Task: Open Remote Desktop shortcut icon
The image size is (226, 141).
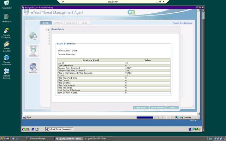Action: click(7, 72)
